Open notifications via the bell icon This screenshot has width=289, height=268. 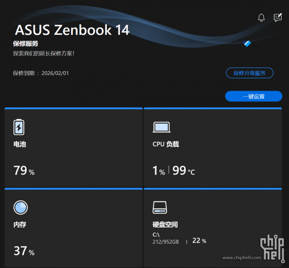(261, 18)
